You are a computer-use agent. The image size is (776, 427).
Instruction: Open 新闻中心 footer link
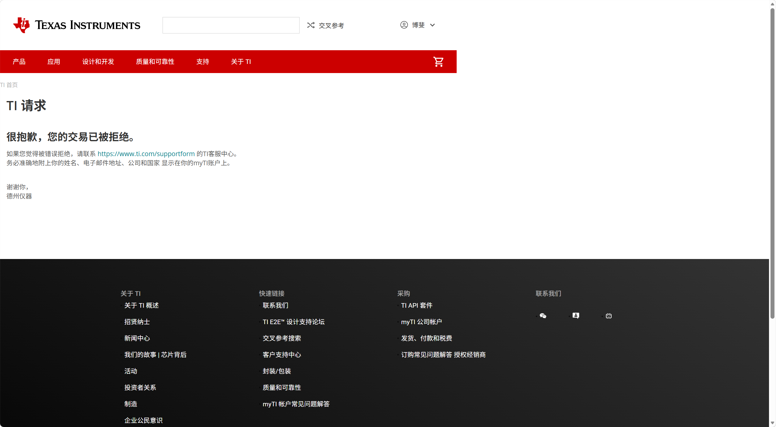[x=137, y=338]
